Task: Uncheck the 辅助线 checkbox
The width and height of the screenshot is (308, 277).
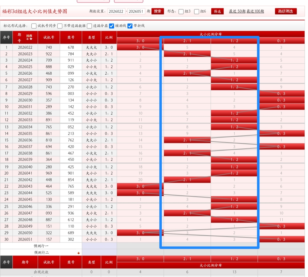Action: 112,26
